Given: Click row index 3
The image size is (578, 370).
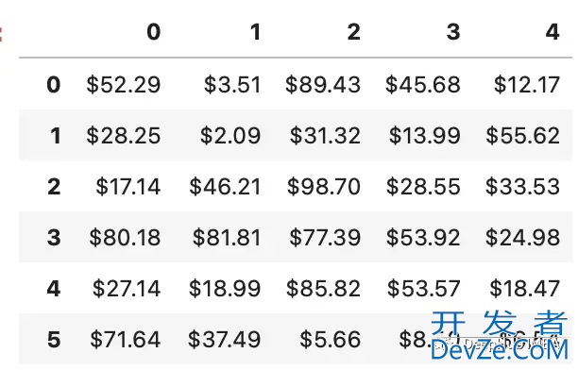Looking at the screenshot, I should pos(54,237).
